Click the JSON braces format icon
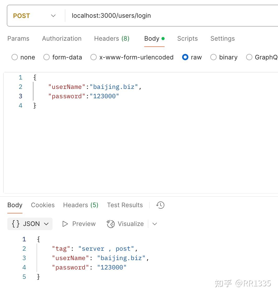Viewport: 278px width, 295px height. [x=16, y=224]
